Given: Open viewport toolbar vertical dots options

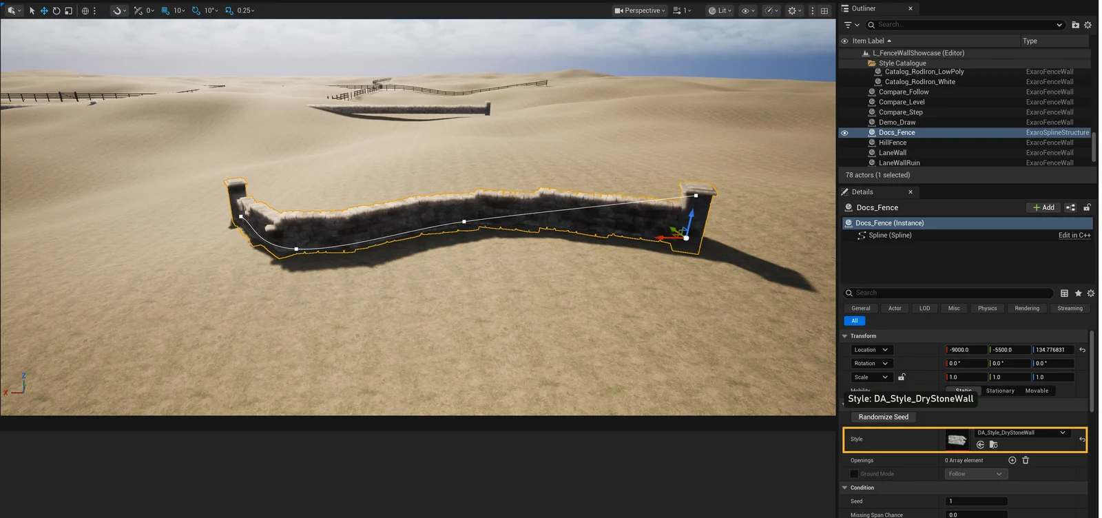Looking at the screenshot, I should tap(813, 10).
